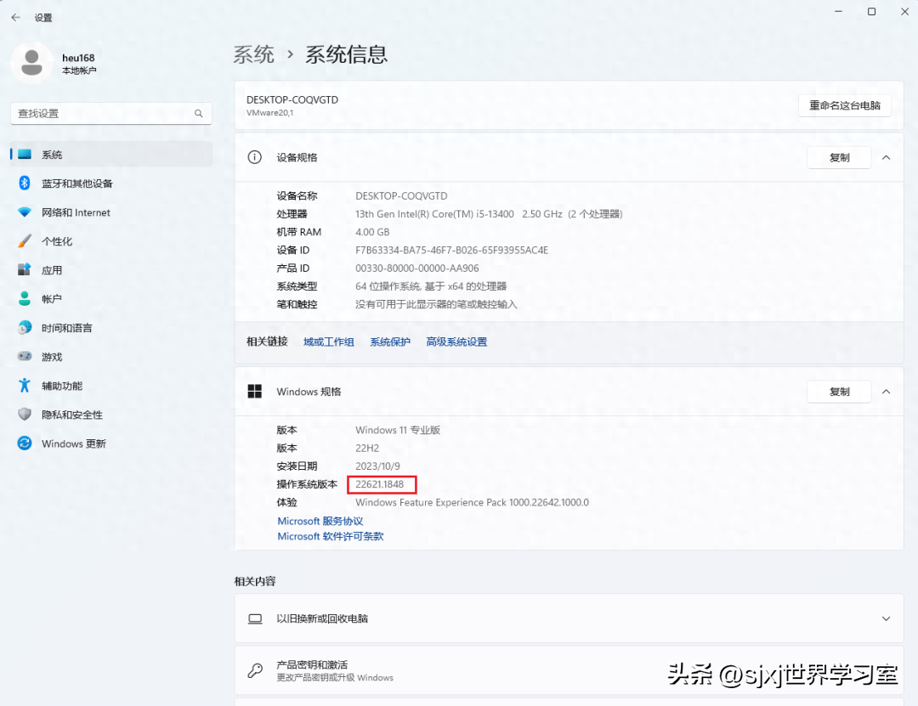Open 系统 in the sidebar

click(111, 155)
